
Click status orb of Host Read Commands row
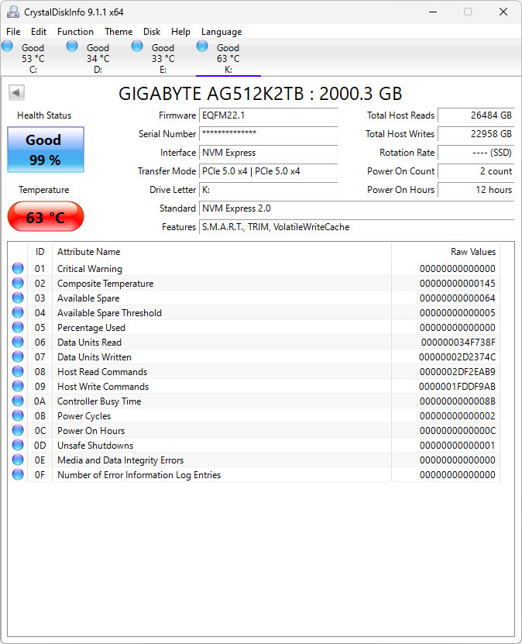(18, 372)
